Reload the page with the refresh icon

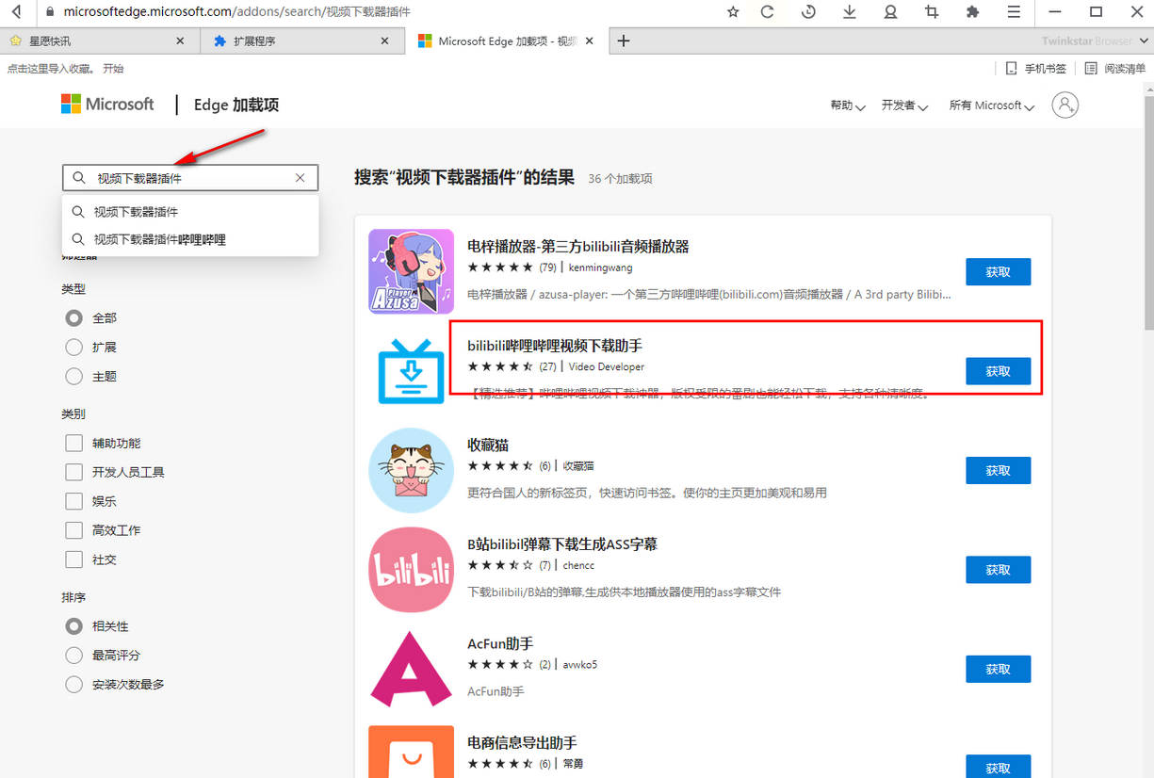click(x=767, y=12)
